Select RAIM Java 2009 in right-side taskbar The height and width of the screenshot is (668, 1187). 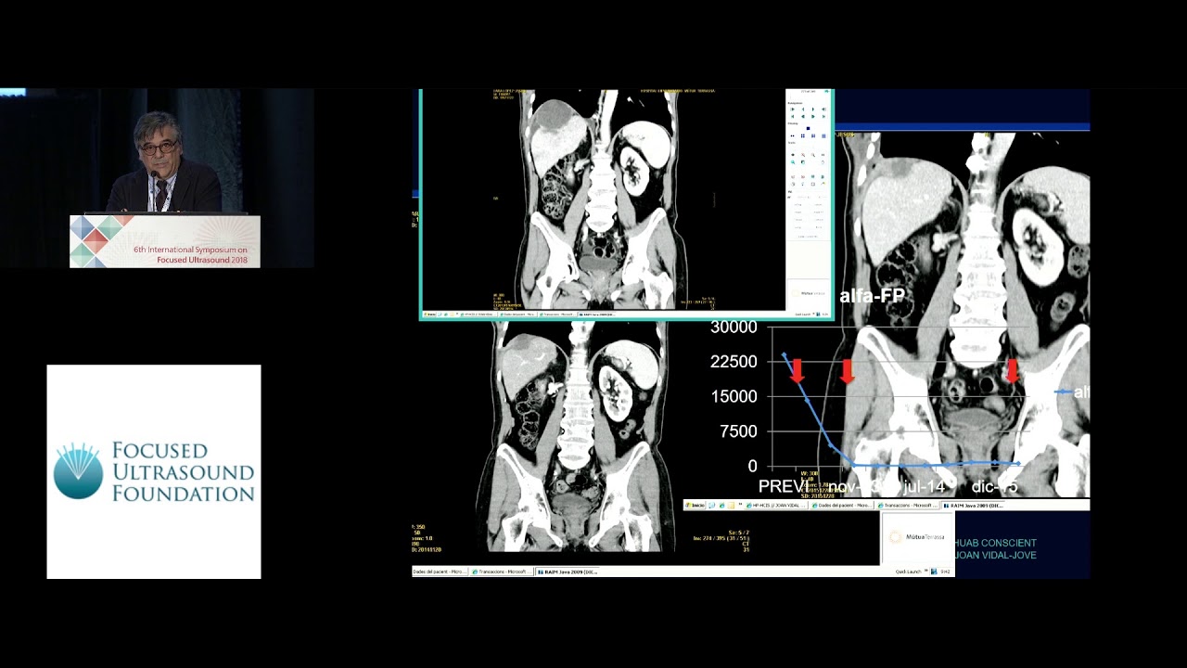click(973, 506)
